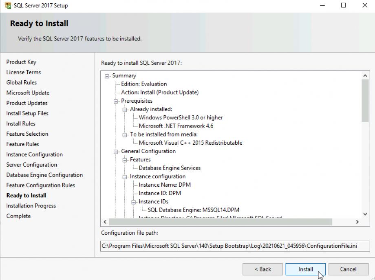Cancel the SQL Server setup

348,269
